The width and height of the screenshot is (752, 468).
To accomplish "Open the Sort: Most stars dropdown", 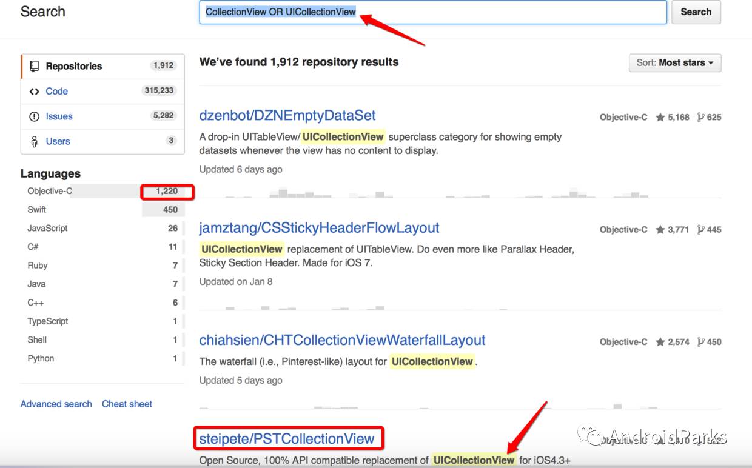I will 675,62.
